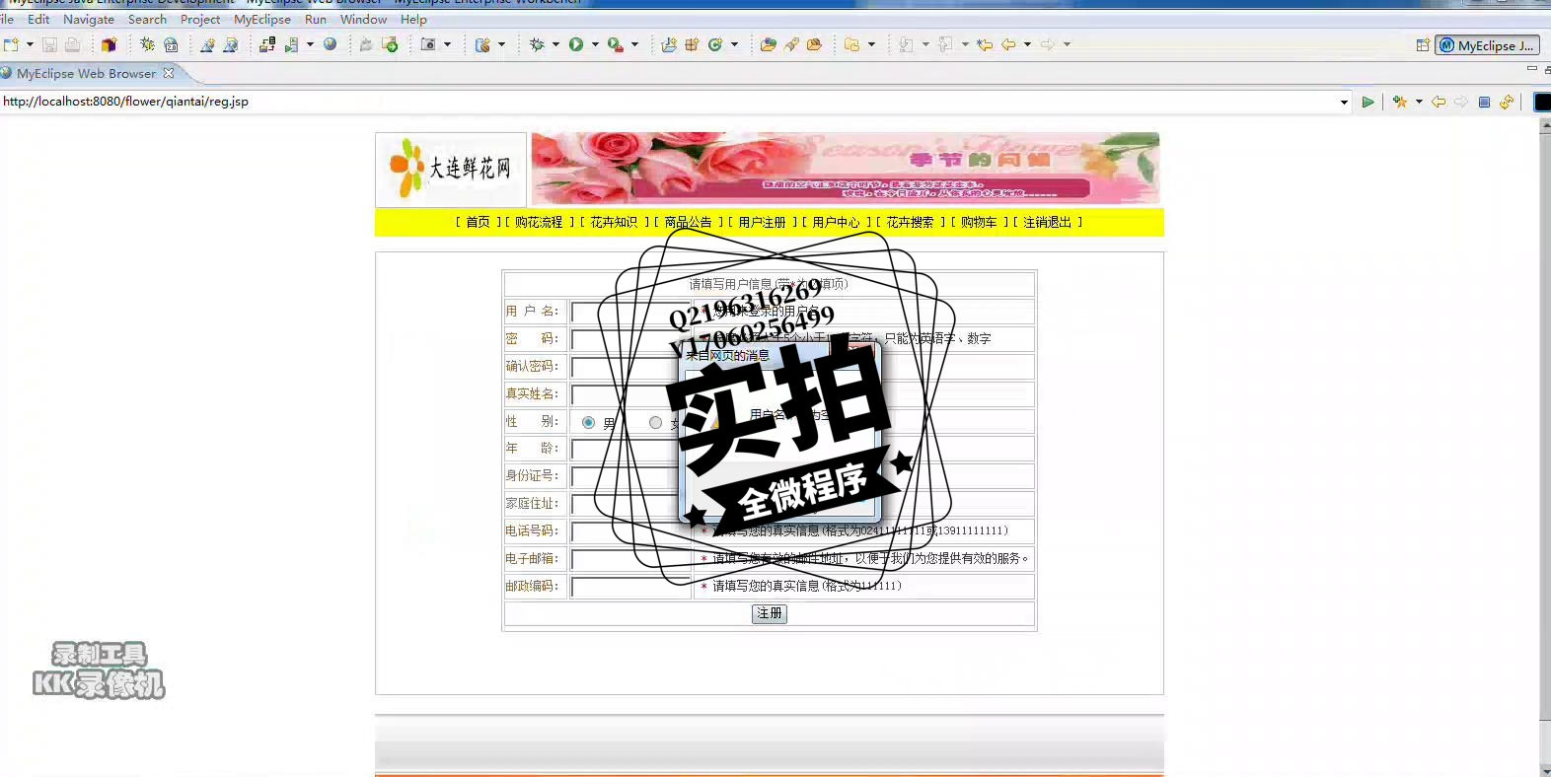Click the 注销退出 navigation link
This screenshot has width=1551, height=777.
tap(1047, 222)
